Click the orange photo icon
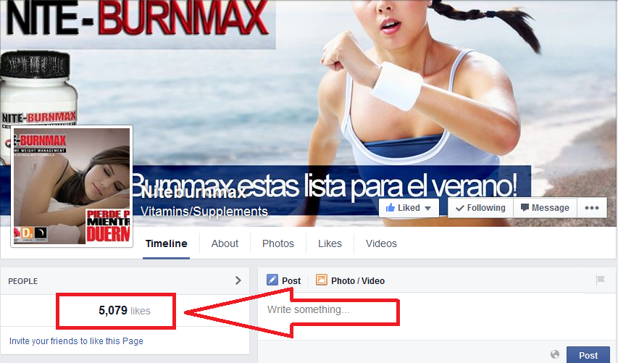The image size is (618, 363). click(321, 280)
